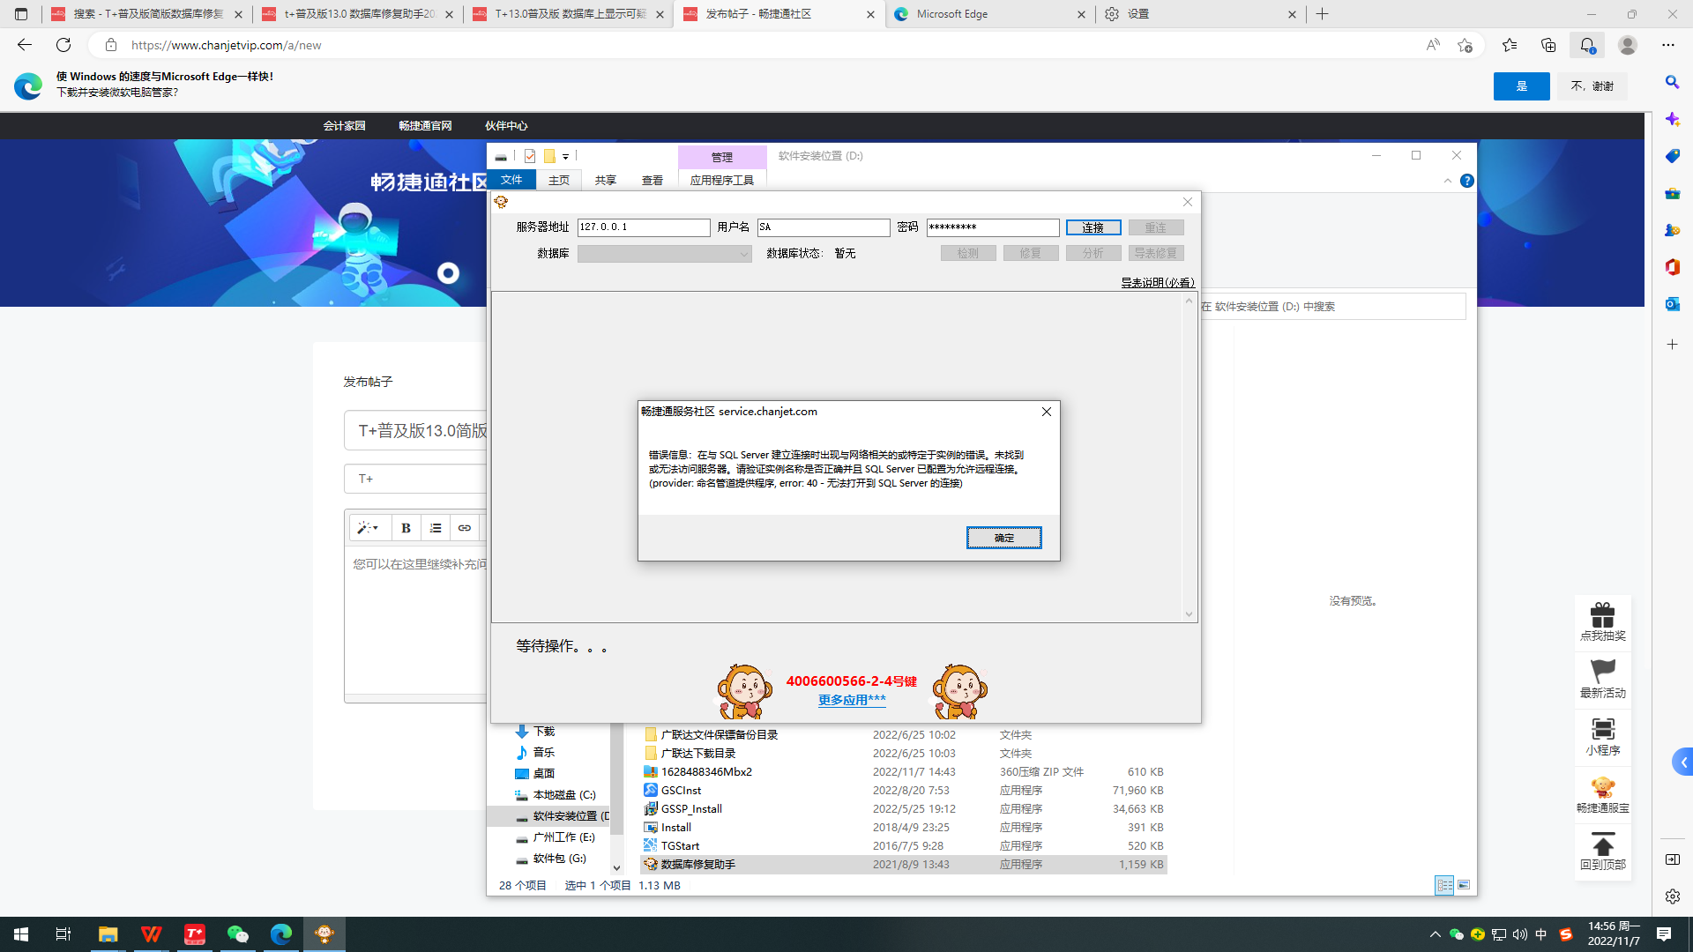Open the 畅捷通服宝 mascot icon
Viewport: 1693px width, 952px height.
pyautogui.click(x=1603, y=794)
